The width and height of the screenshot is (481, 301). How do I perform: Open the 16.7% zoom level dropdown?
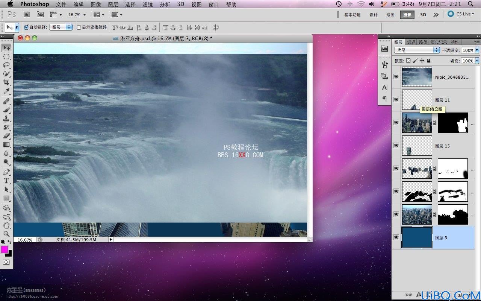coord(77,14)
